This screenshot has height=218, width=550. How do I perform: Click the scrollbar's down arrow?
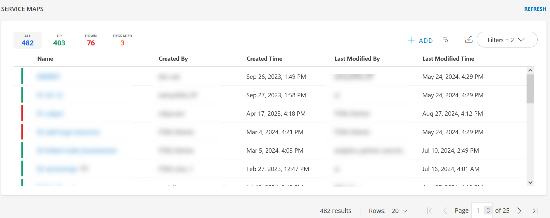pyautogui.click(x=530, y=182)
